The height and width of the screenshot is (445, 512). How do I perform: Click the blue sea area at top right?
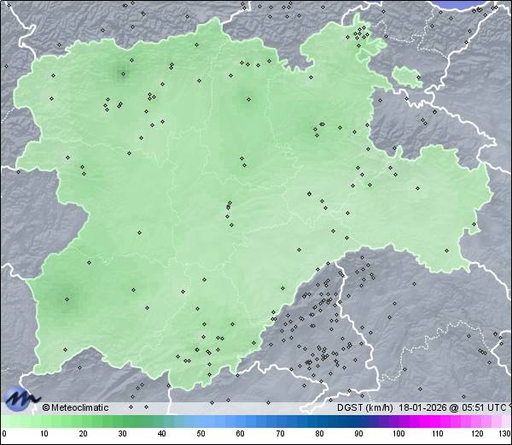[x=478, y=3]
